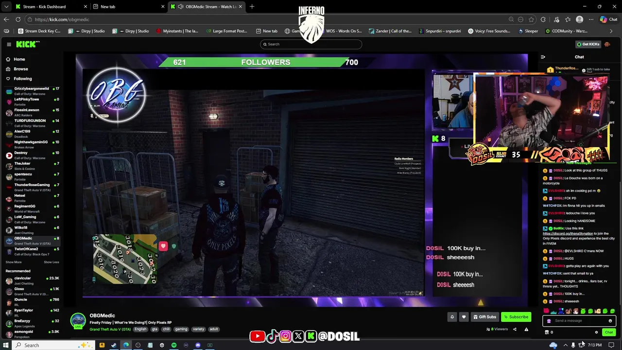Viewport: 622px width, 350px height.
Task: Follow channel with the heart button
Action: click(x=464, y=317)
